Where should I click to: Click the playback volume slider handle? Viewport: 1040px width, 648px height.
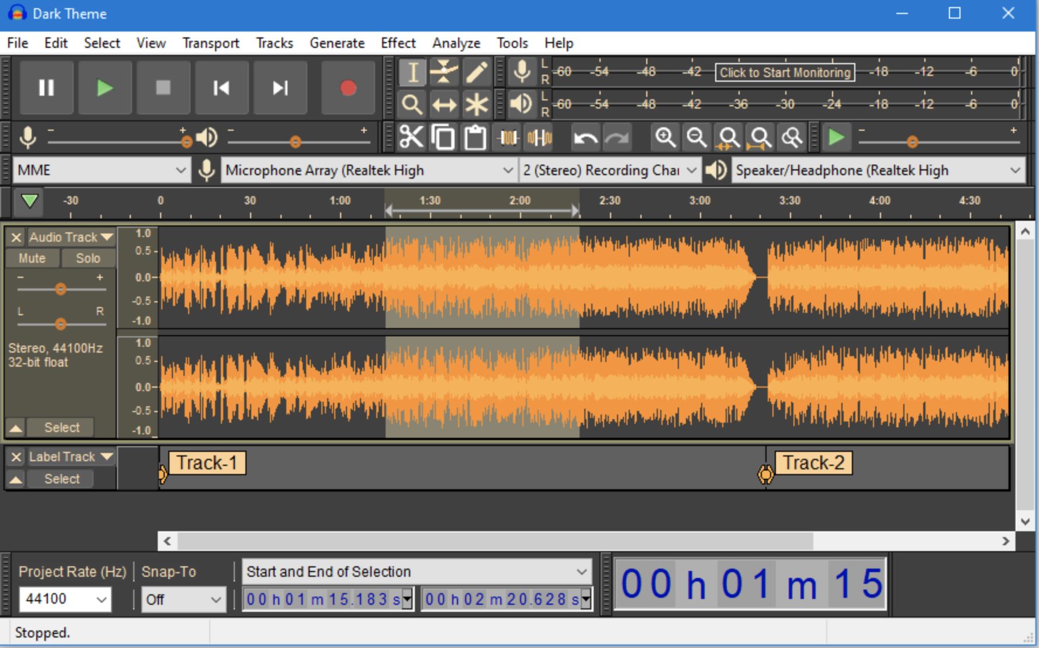(296, 142)
